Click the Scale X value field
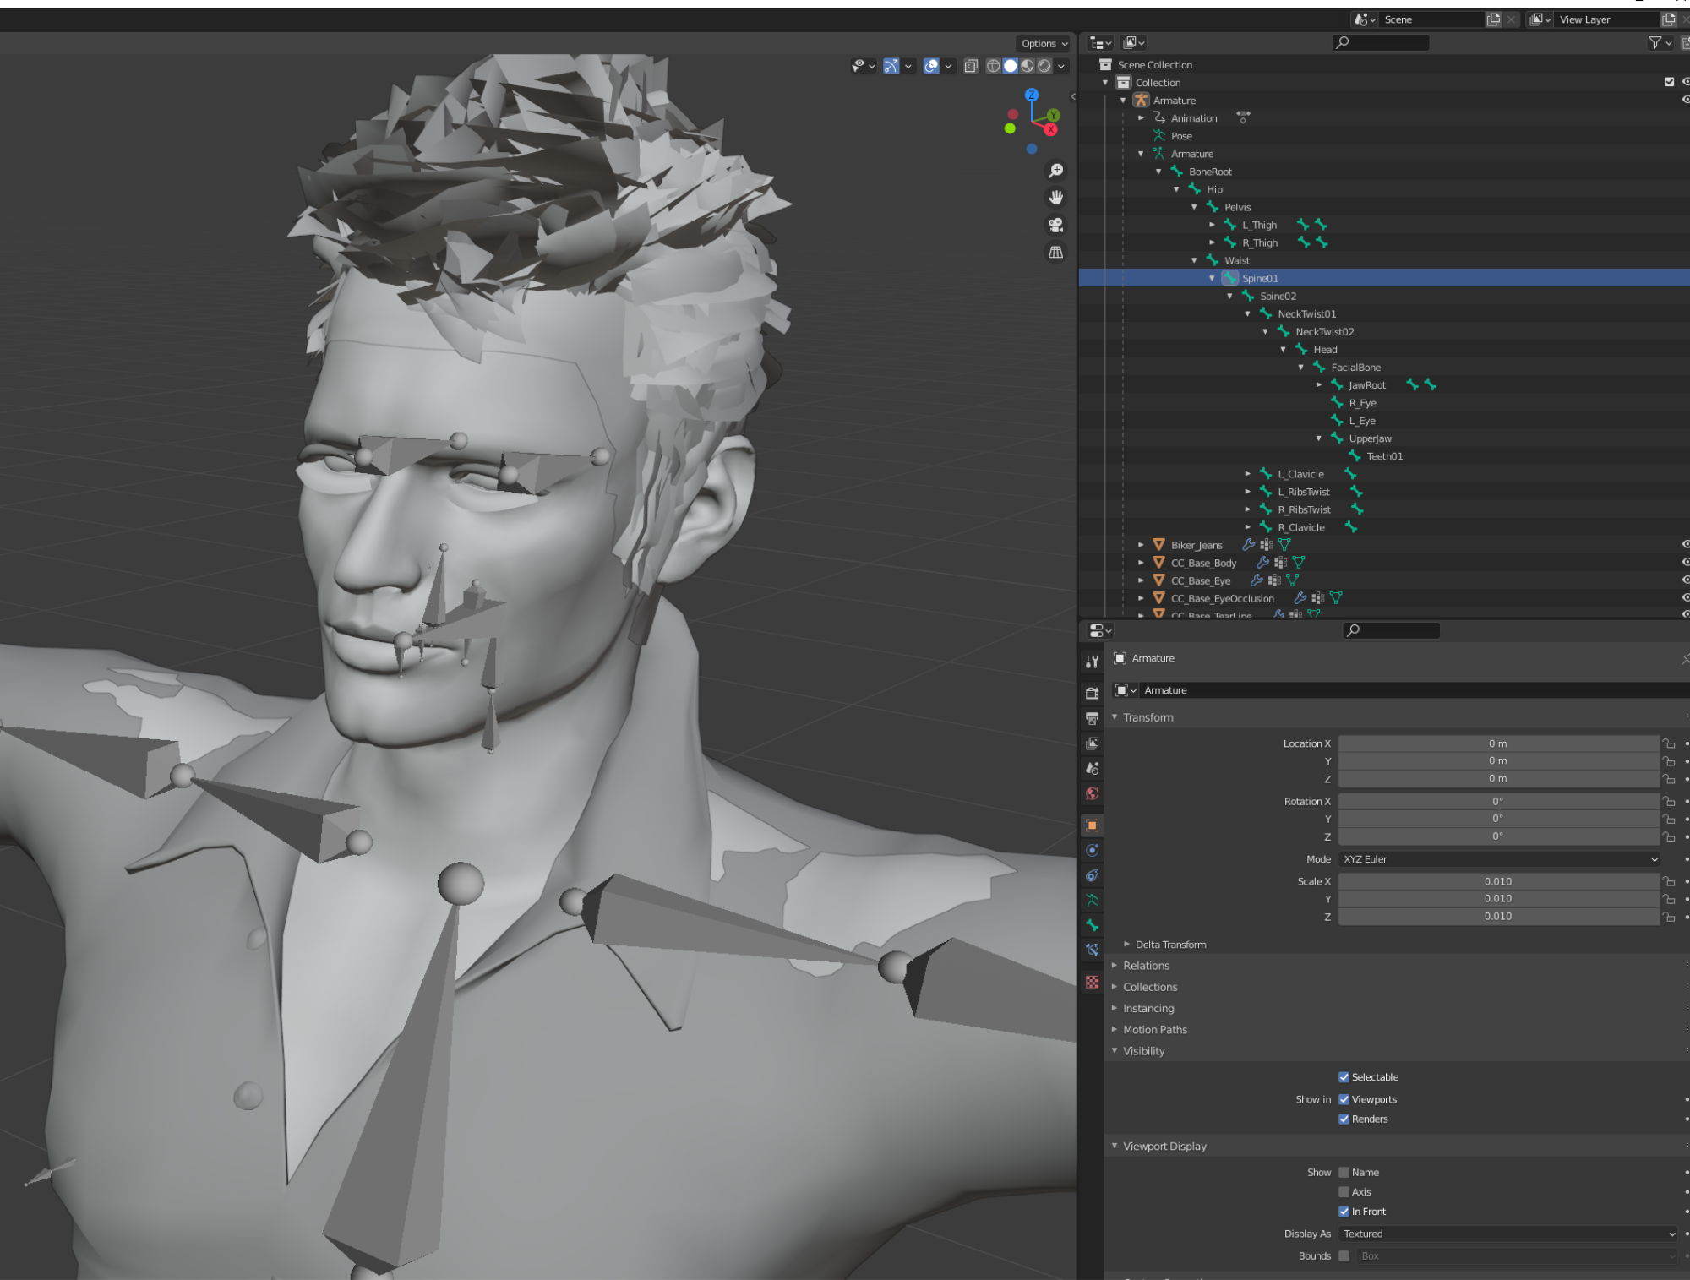The height and width of the screenshot is (1280, 1690). pos(1498,881)
